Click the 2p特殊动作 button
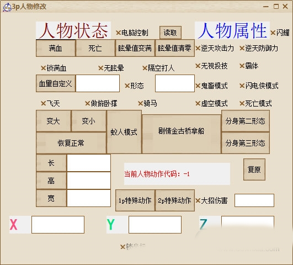 click(x=175, y=200)
